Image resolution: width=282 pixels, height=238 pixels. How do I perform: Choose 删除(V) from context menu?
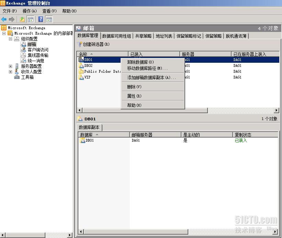pos(153,87)
